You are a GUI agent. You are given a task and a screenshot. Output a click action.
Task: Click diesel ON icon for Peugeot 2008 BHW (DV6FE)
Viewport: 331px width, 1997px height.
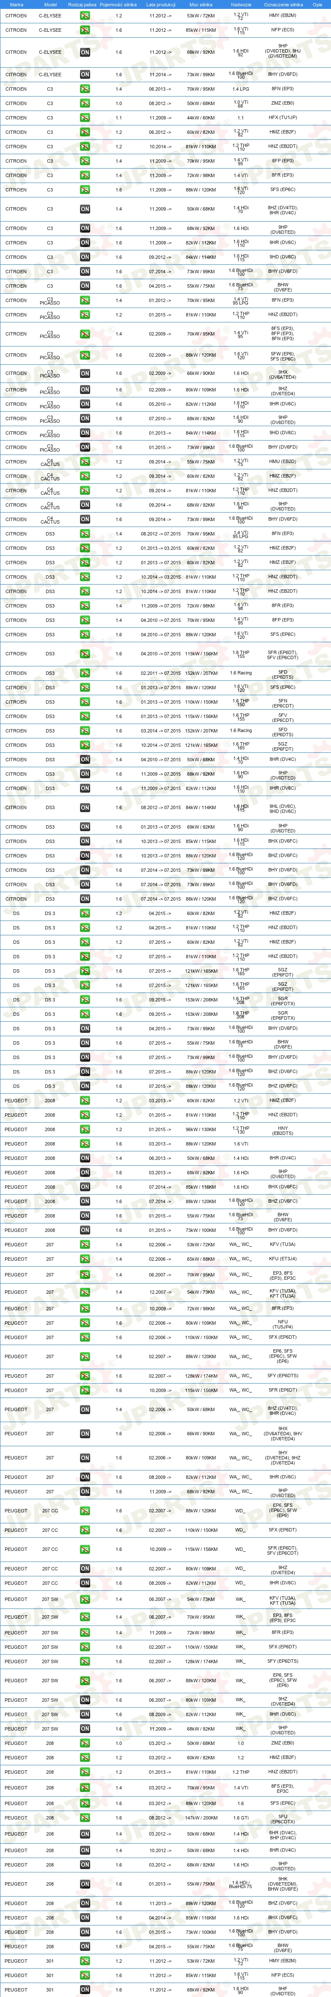coord(85,1215)
